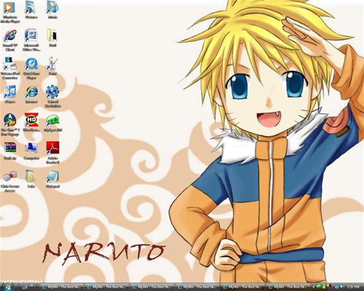Open the Internet Explorer desktop shortcut
The height and width of the screenshot is (291, 364).
click(31, 94)
